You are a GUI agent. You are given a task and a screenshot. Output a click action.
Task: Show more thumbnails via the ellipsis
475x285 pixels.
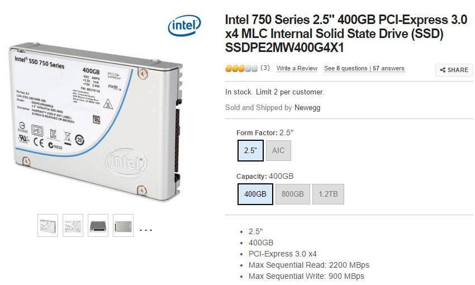[x=146, y=230]
